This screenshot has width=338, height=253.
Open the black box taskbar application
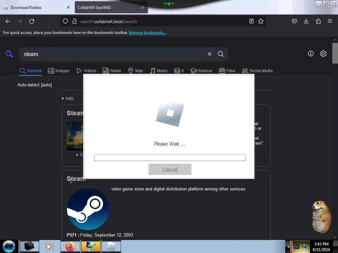tap(29, 246)
